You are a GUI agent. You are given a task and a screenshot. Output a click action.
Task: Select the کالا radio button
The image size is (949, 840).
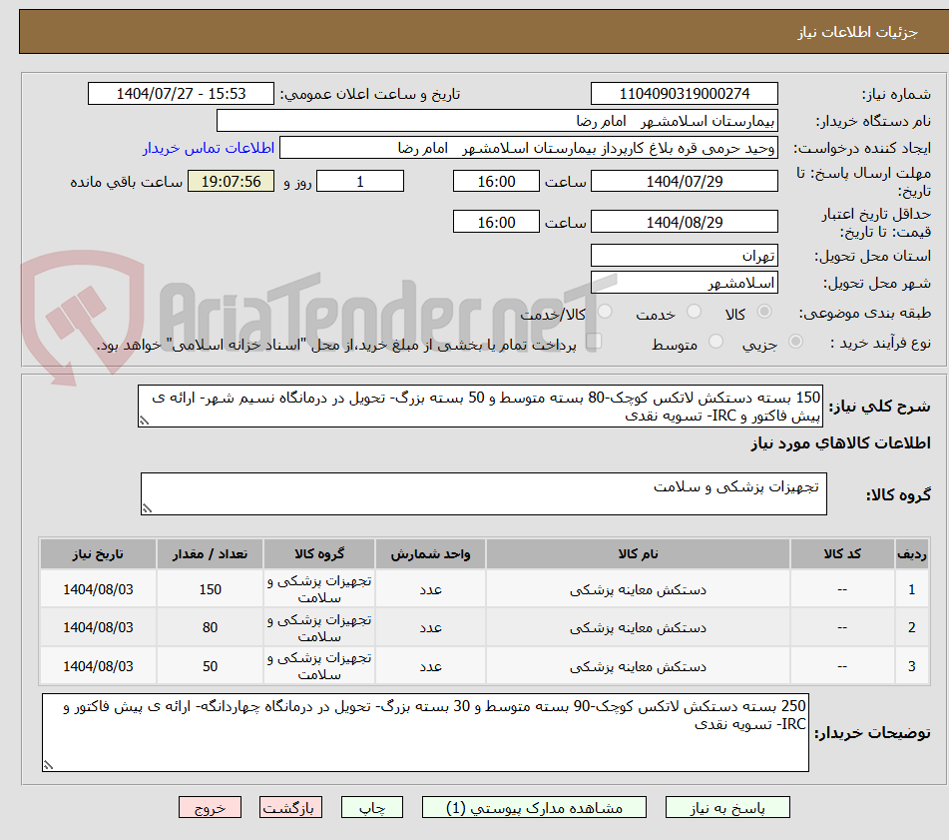(x=764, y=313)
